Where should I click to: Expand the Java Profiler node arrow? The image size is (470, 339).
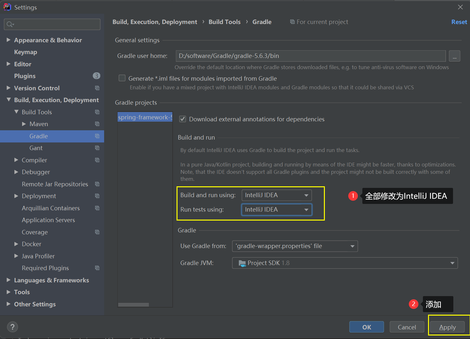[x=16, y=256]
